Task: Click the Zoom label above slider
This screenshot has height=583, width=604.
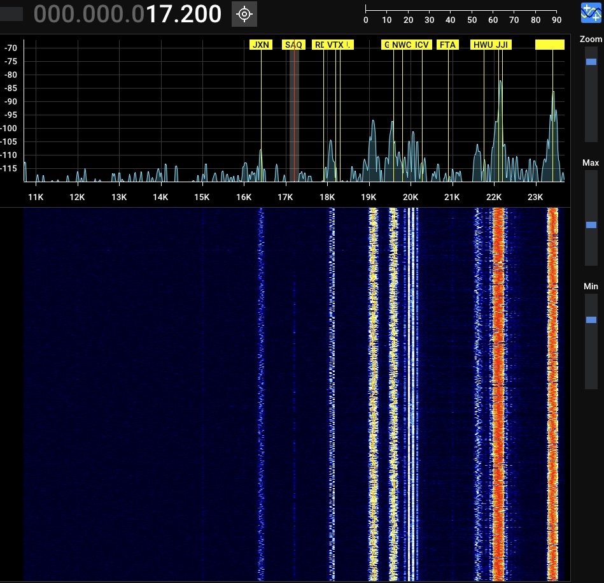Action: (591, 39)
